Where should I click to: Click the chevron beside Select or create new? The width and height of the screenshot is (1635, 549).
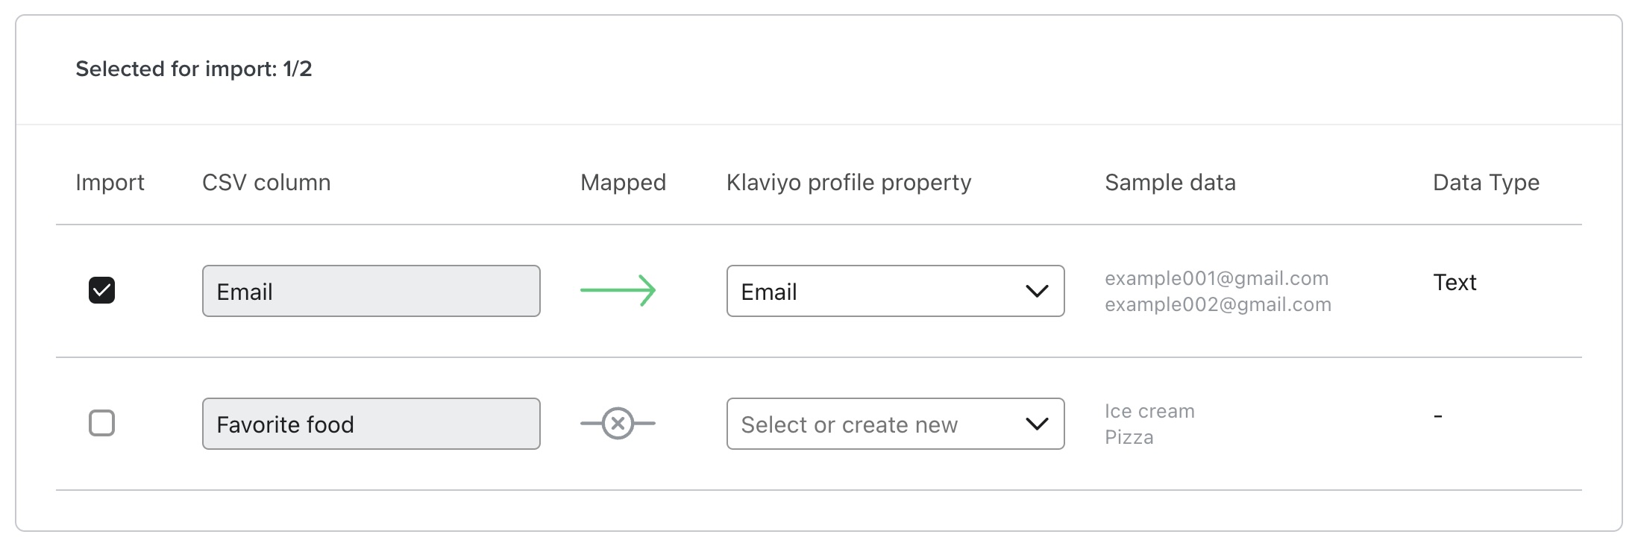click(x=1037, y=424)
